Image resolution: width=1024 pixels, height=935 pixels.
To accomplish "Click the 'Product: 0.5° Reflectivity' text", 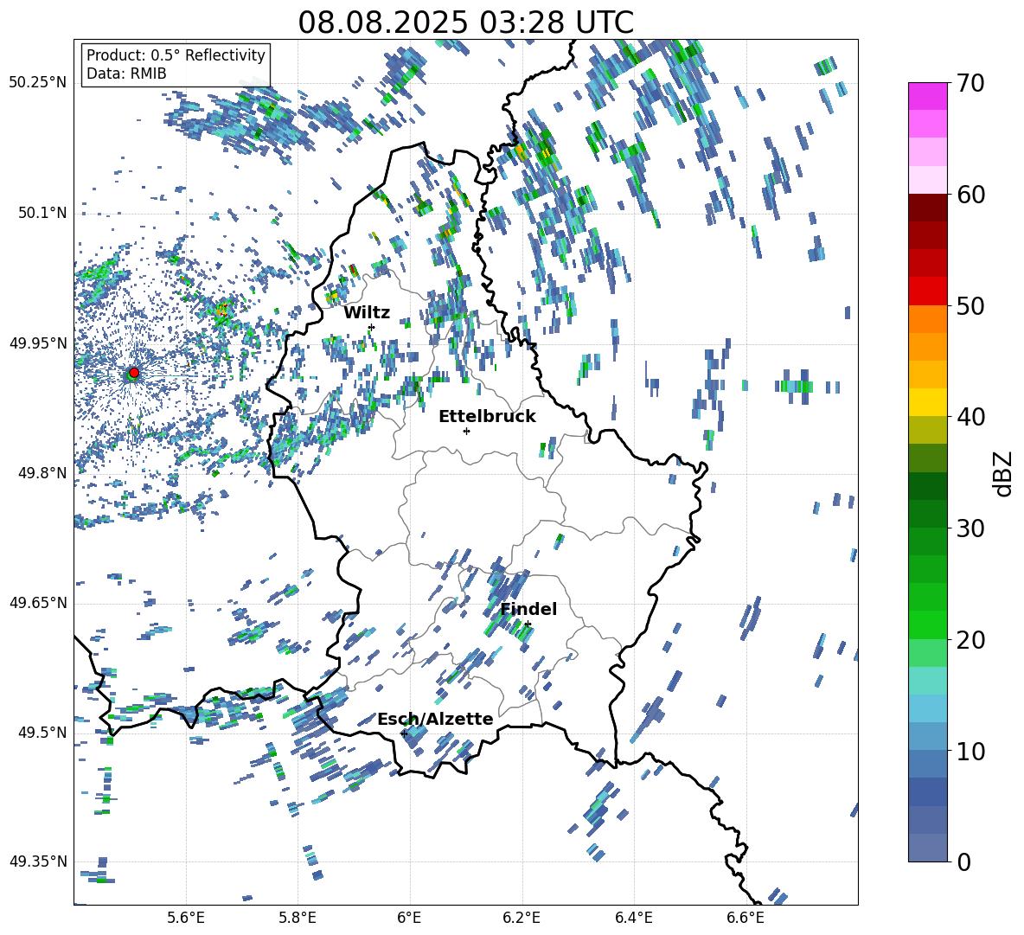I will [x=176, y=54].
